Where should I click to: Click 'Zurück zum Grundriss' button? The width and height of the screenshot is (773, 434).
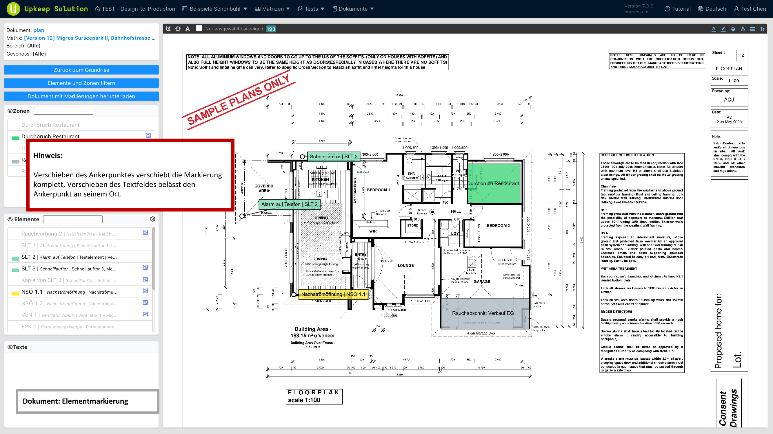pyautogui.click(x=81, y=70)
